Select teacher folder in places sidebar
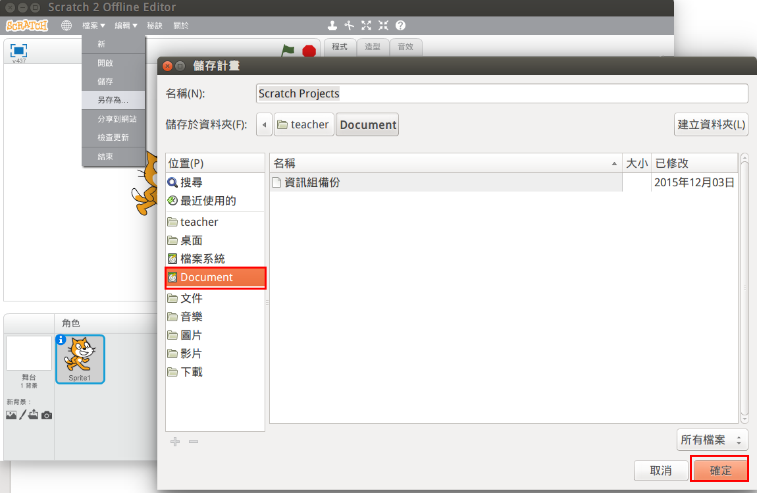757x493 pixels. click(x=215, y=222)
